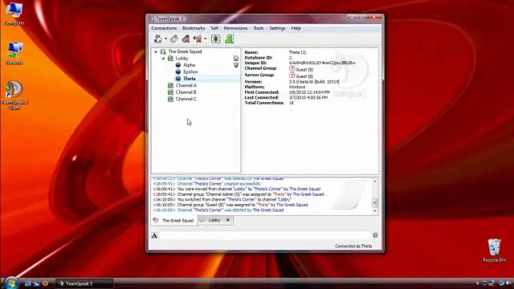Click "The Greek Squad" link in the channel-deleted log line

(268, 210)
